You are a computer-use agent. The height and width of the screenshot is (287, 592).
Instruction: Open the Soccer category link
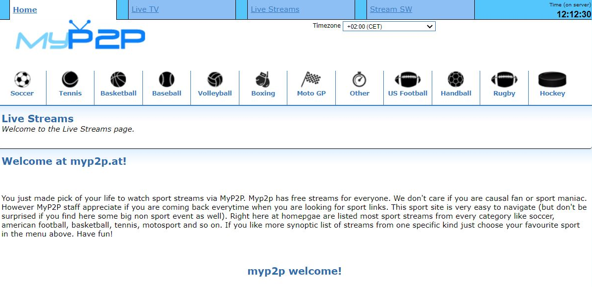tap(22, 93)
